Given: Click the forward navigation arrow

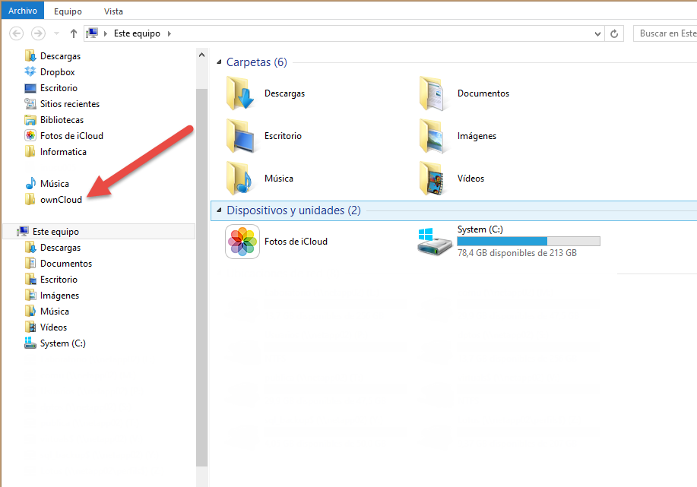Looking at the screenshot, I should pos(38,33).
